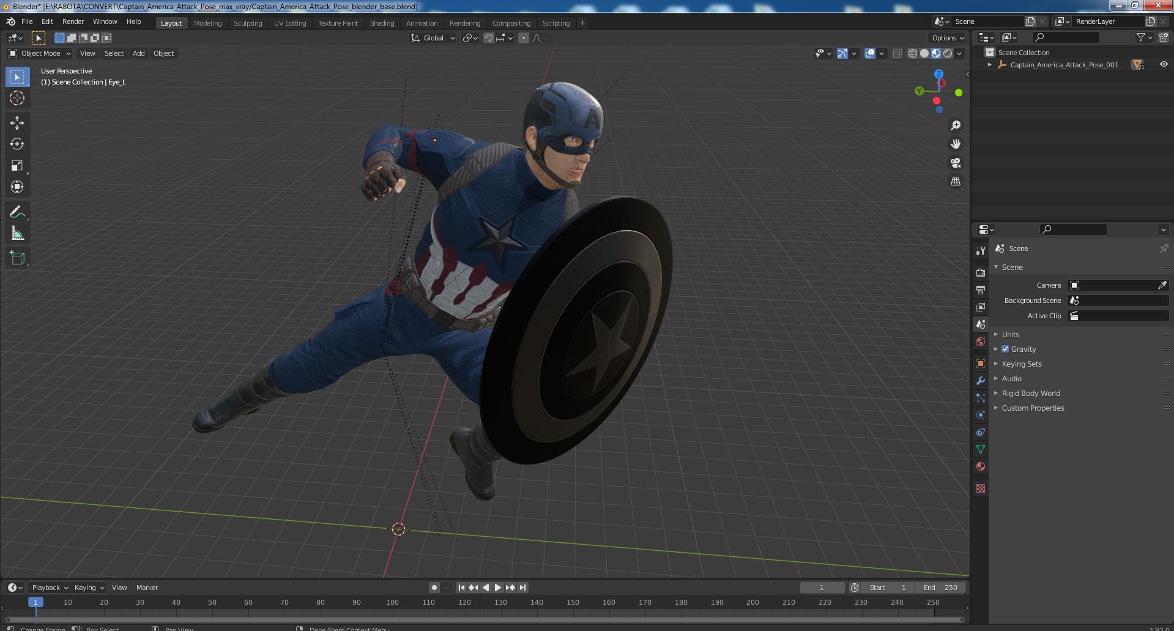Open the Render menu
Viewport: 1174px width, 631px height.
pyautogui.click(x=73, y=21)
